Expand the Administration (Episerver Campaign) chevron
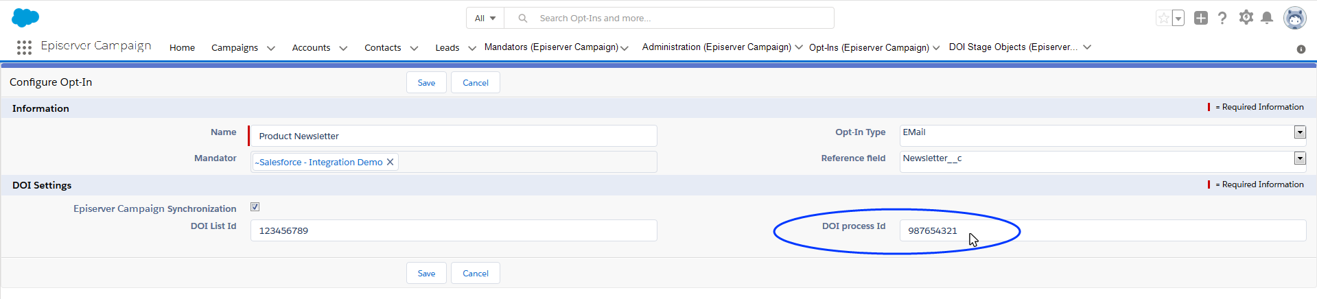The image size is (1317, 299). point(798,47)
